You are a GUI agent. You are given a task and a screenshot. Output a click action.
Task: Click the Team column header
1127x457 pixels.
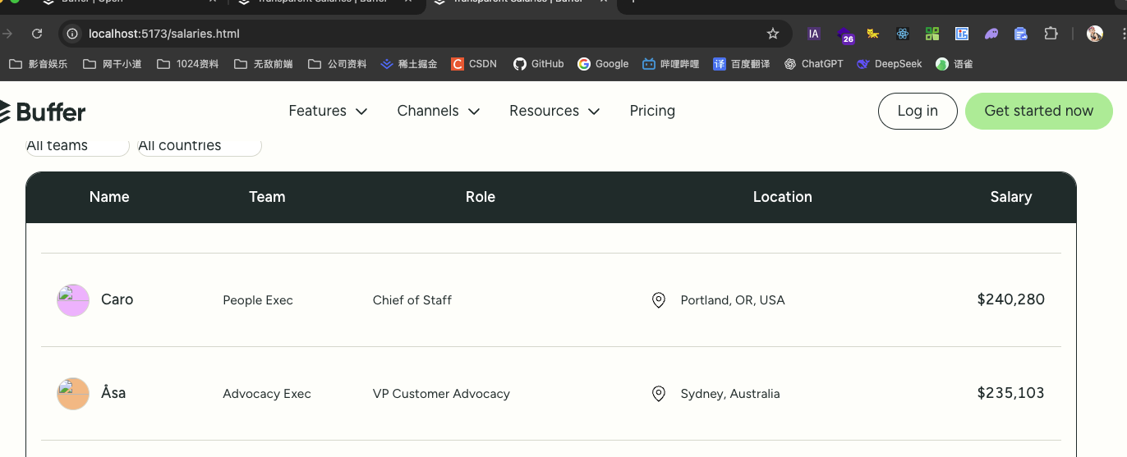tap(267, 197)
